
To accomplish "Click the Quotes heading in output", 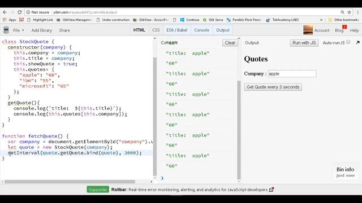I will tap(256, 59).
